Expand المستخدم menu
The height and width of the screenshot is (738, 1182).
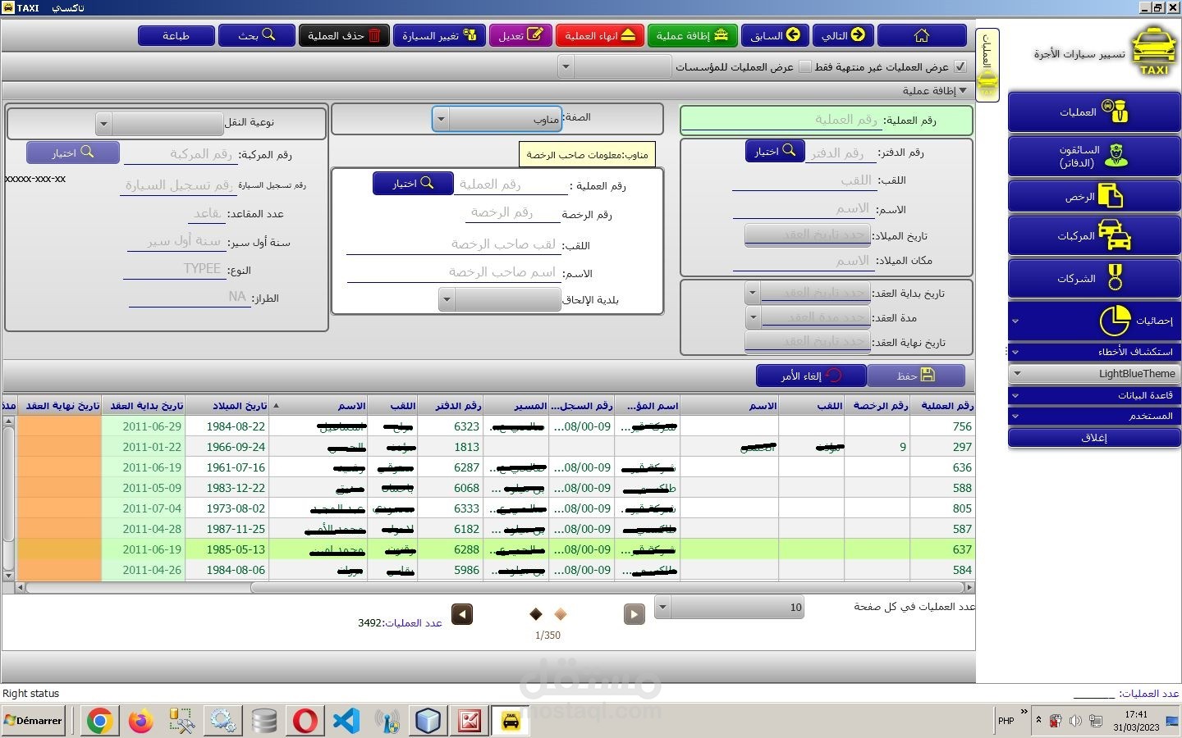coord(1094,417)
